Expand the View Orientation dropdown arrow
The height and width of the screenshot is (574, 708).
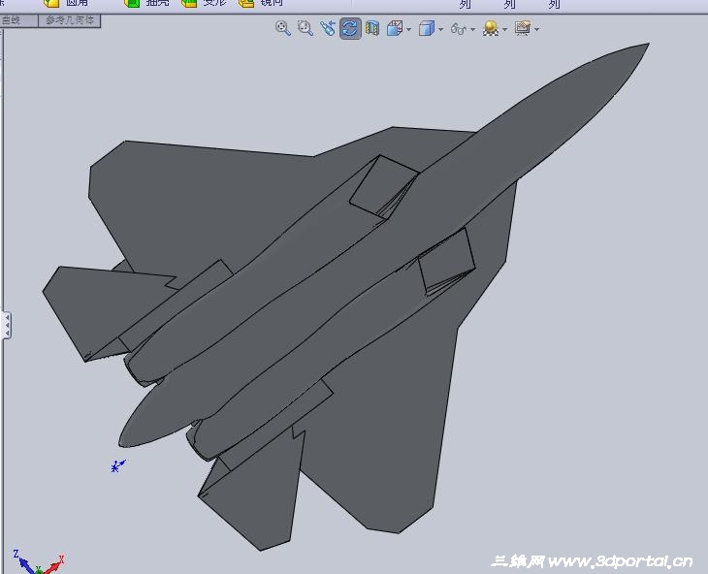click(408, 29)
